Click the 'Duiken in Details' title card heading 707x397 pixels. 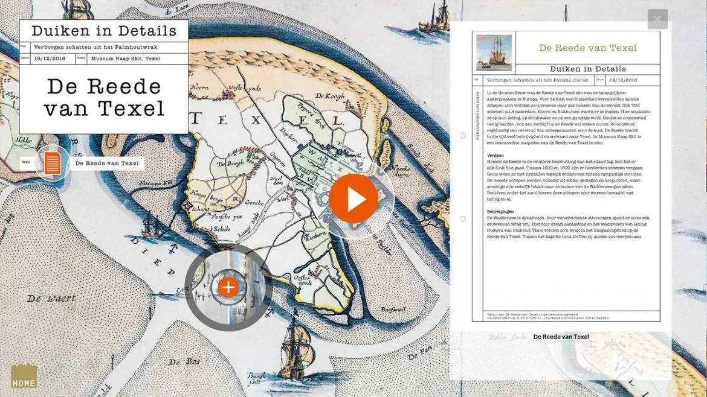click(x=104, y=31)
